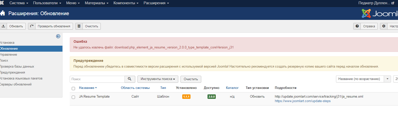Click the magnifier search icon button
398x114 pixels.
click(130, 79)
